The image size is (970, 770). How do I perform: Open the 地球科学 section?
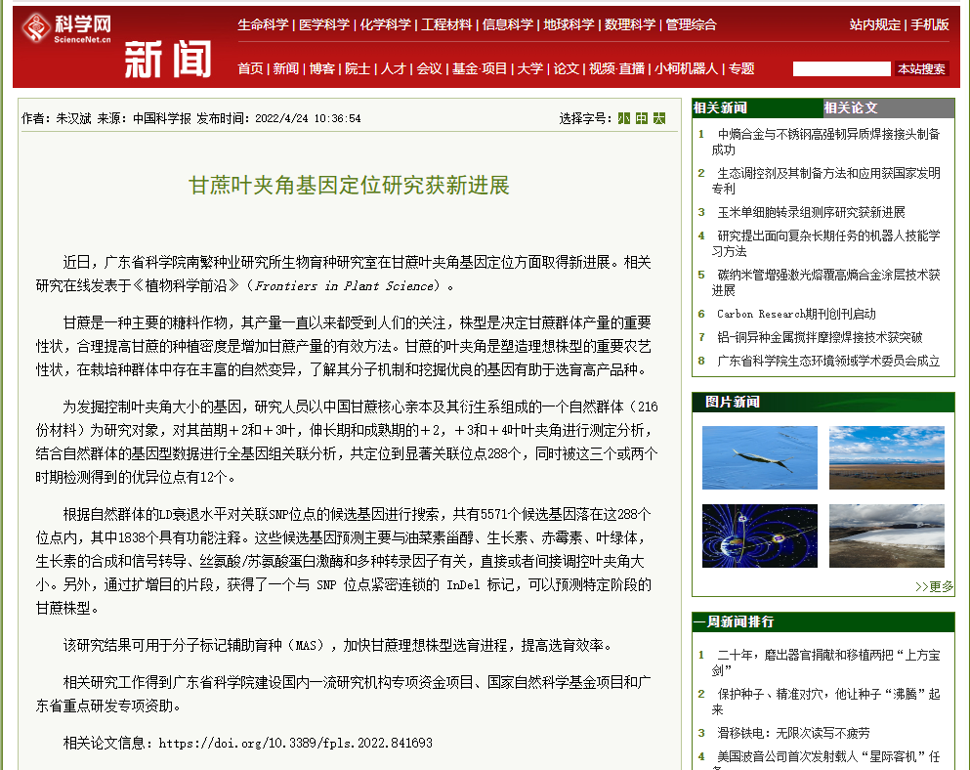click(569, 24)
